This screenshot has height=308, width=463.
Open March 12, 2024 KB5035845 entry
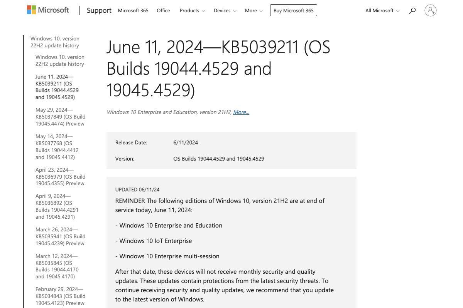[57, 266]
